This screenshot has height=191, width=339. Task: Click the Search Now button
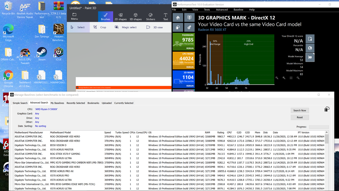click(300, 110)
